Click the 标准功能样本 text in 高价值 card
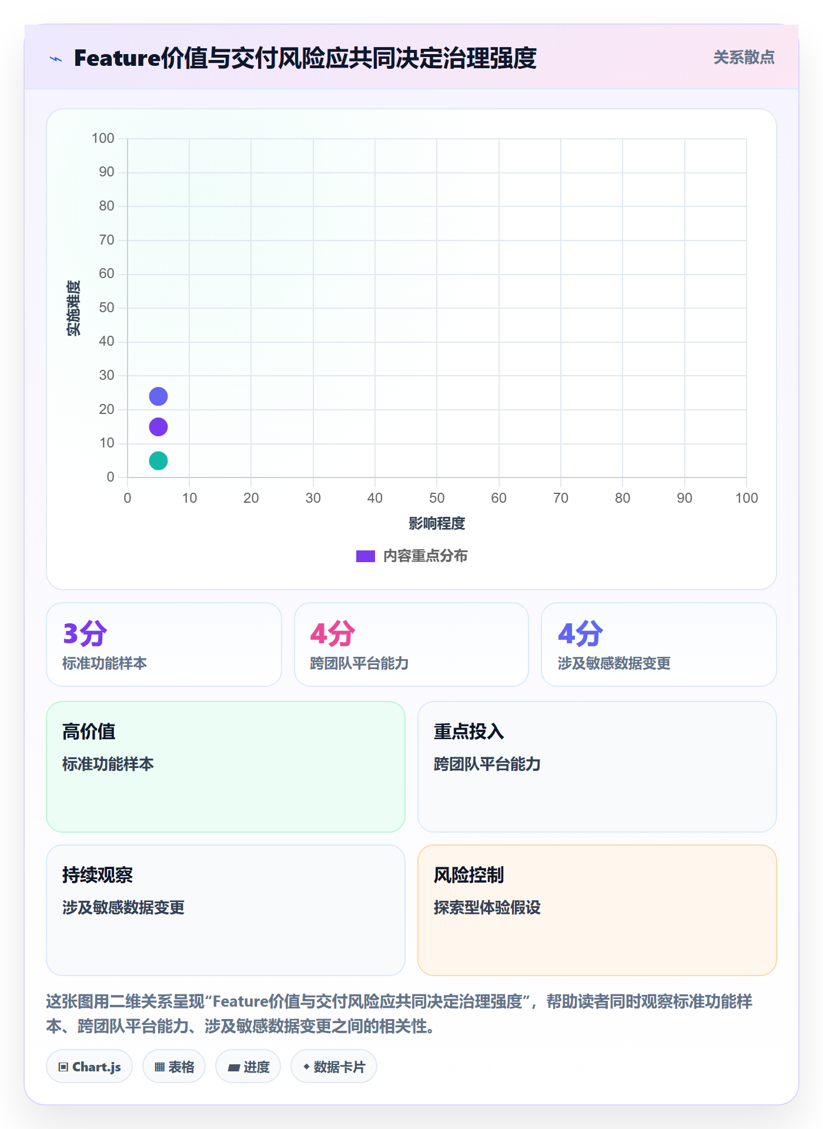The width and height of the screenshot is (823, 1129). [108, 764]
